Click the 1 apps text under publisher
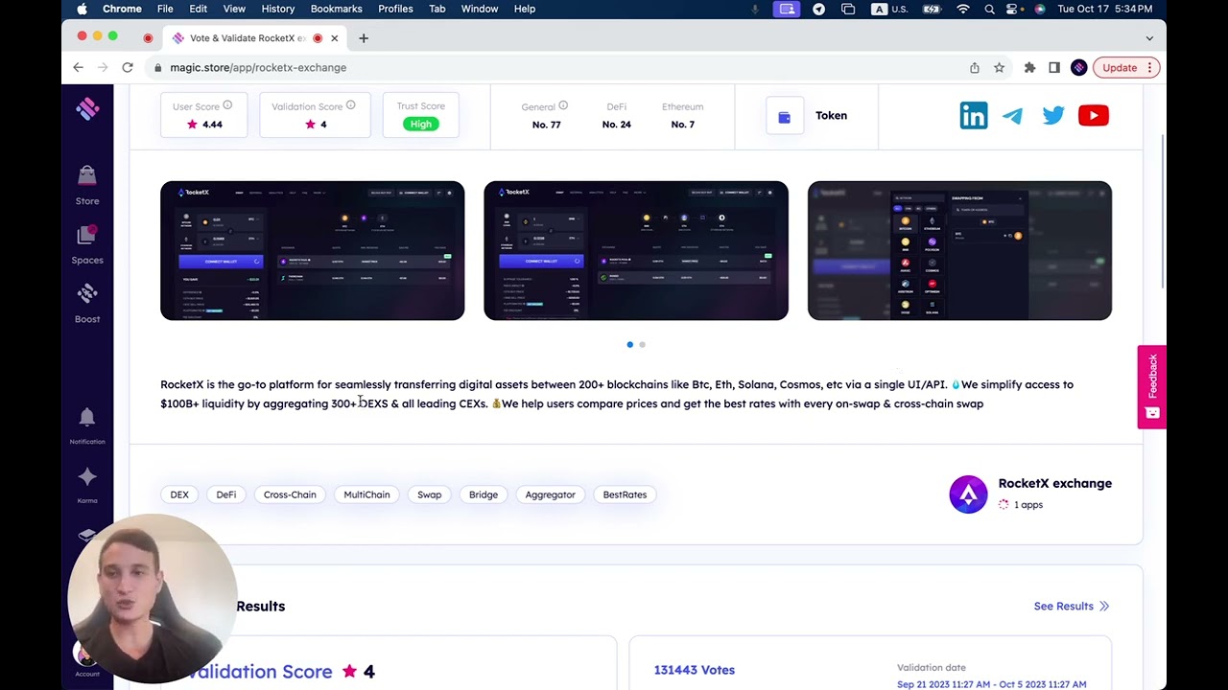Screen dimensions: 1228x690 (x=1028, y=504)
